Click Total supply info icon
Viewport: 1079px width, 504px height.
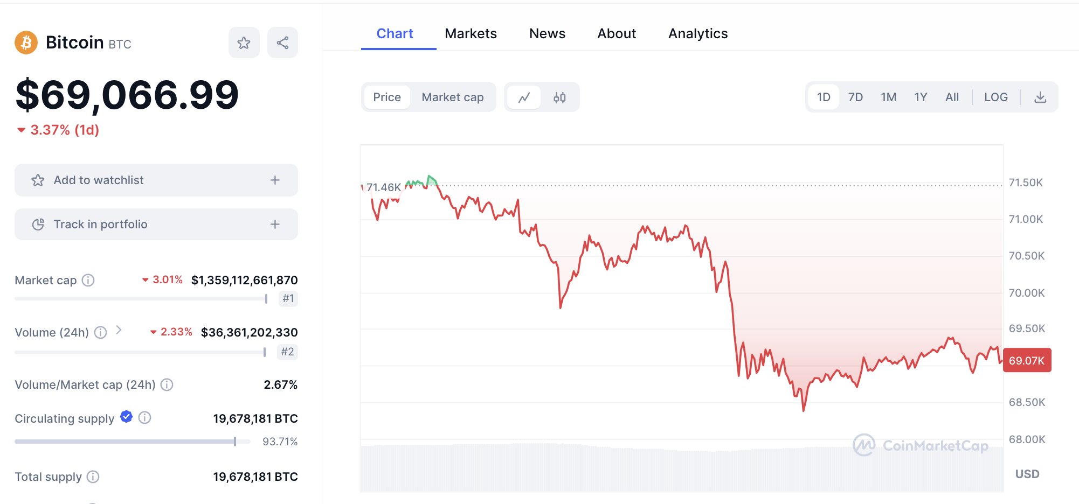pyautogui.click(x=93, y=477)
